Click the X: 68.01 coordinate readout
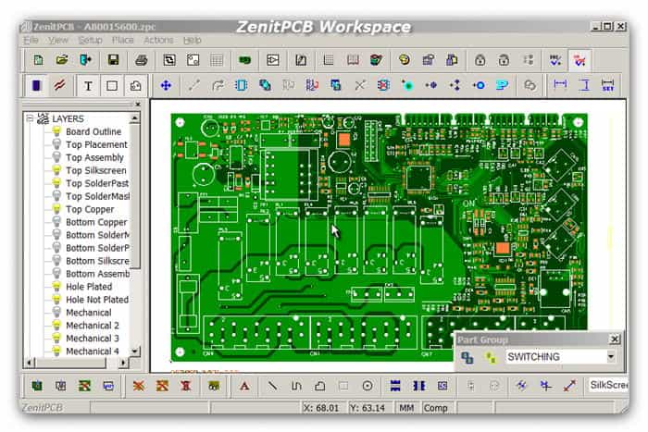The image size is (648, 432). tap(322, 408)
